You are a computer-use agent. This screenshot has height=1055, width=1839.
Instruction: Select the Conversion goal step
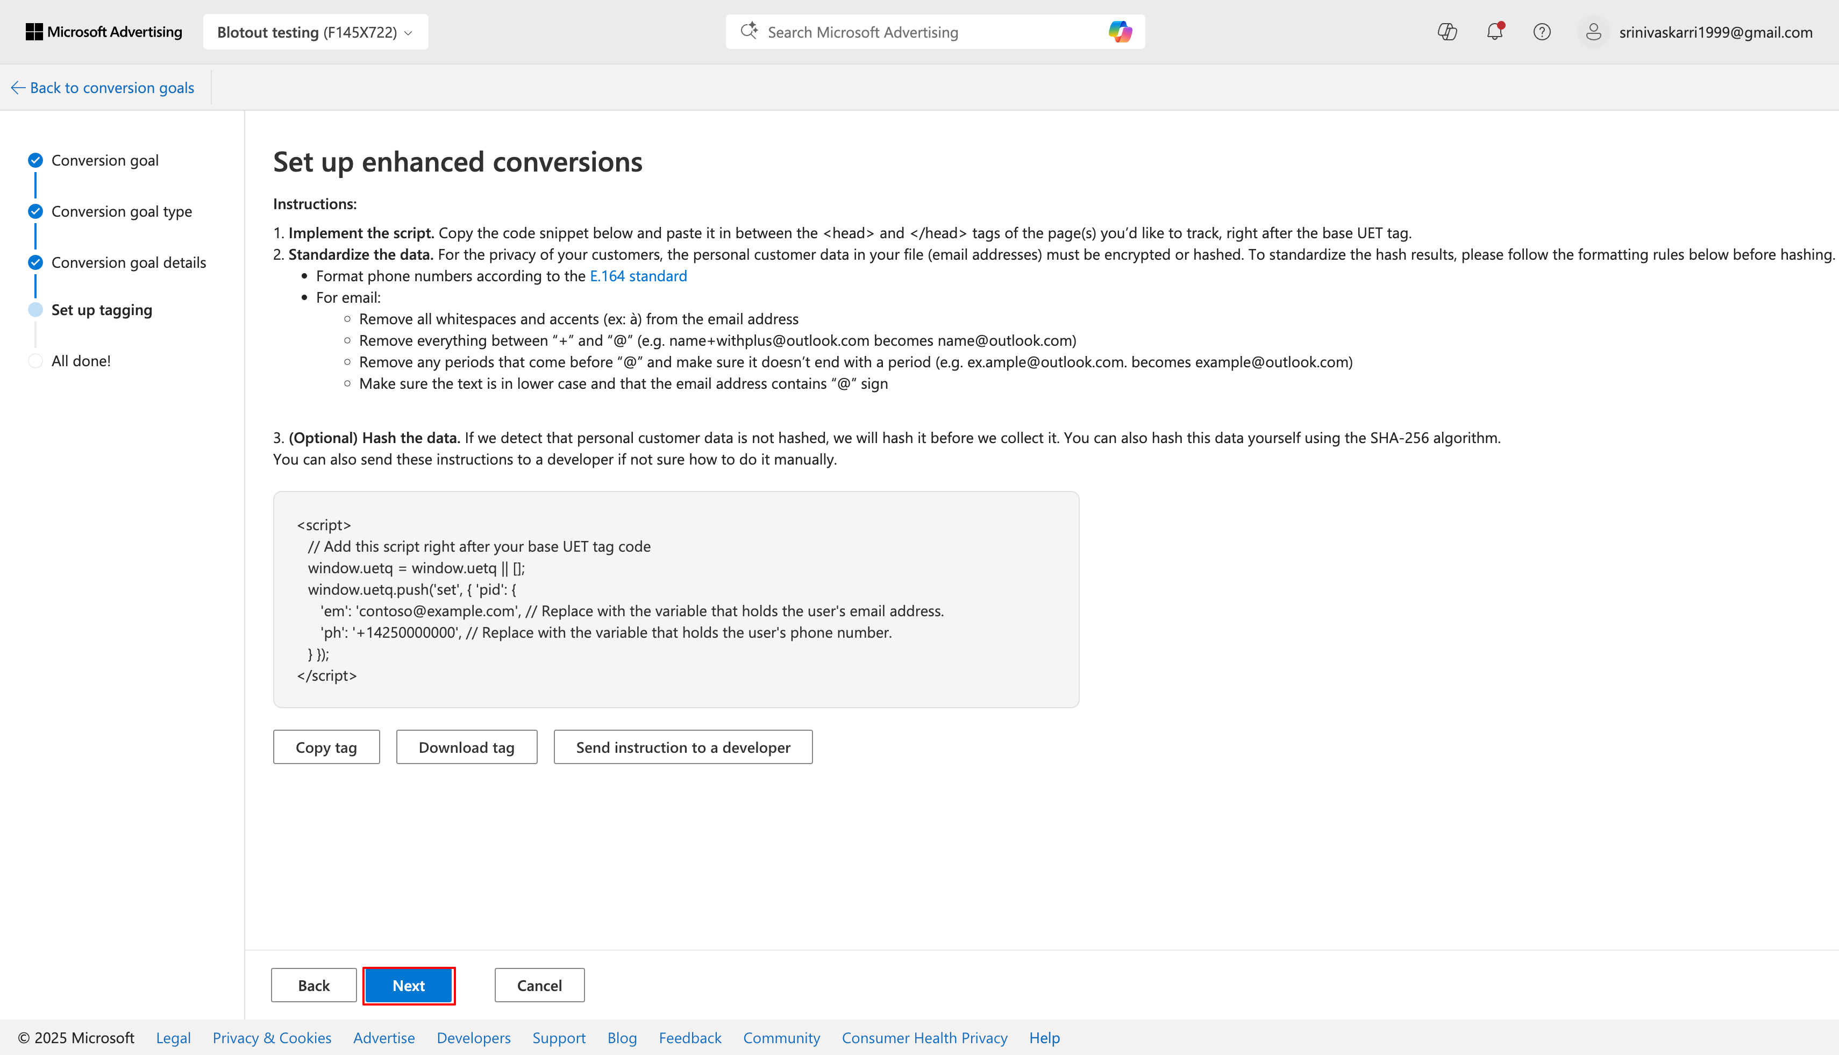(104, 160)
